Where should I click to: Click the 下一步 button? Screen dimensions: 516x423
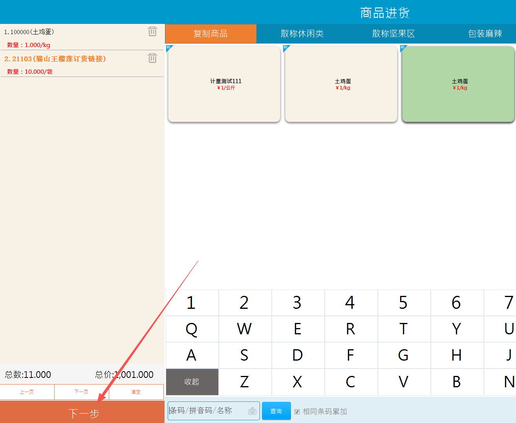pyautogui.click(x=82, y=412)
